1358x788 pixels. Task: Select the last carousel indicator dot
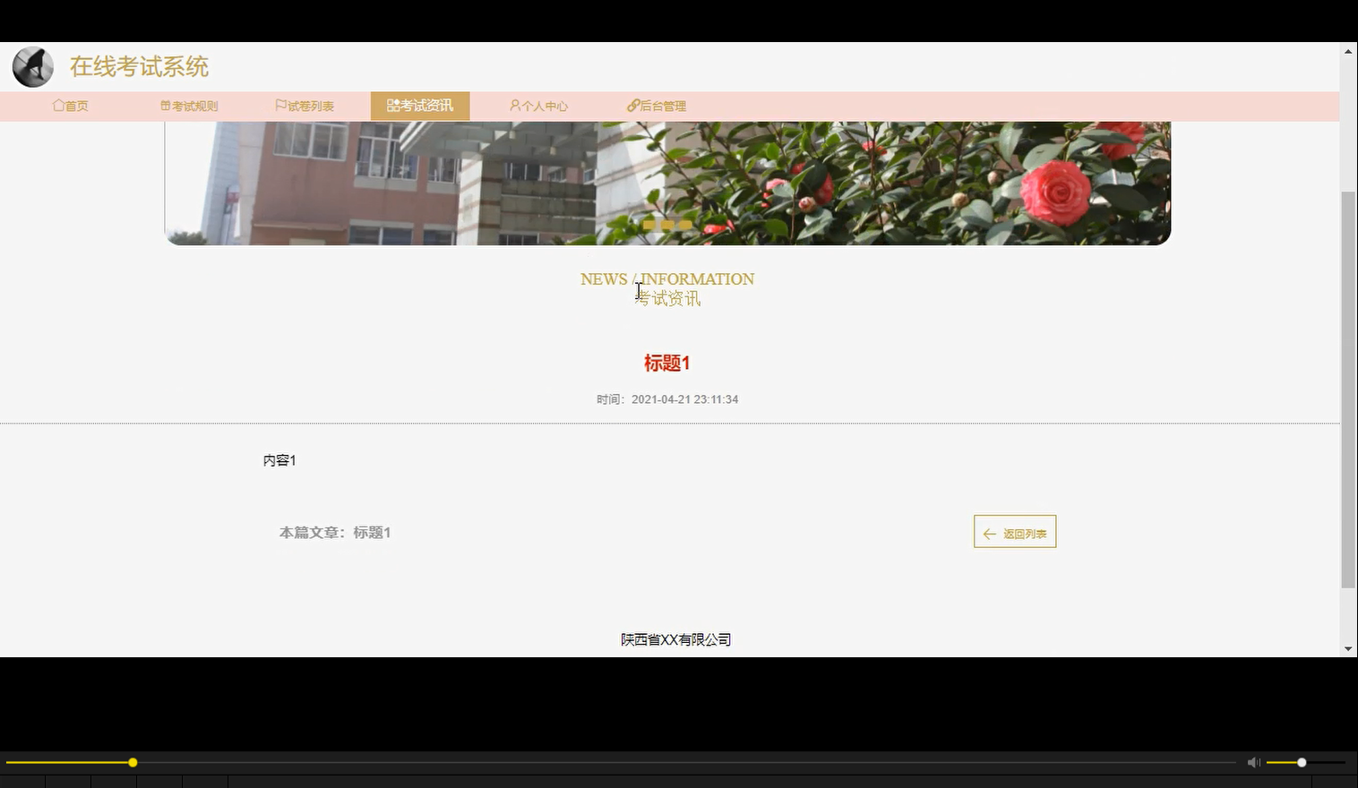(x=685, y=226)
